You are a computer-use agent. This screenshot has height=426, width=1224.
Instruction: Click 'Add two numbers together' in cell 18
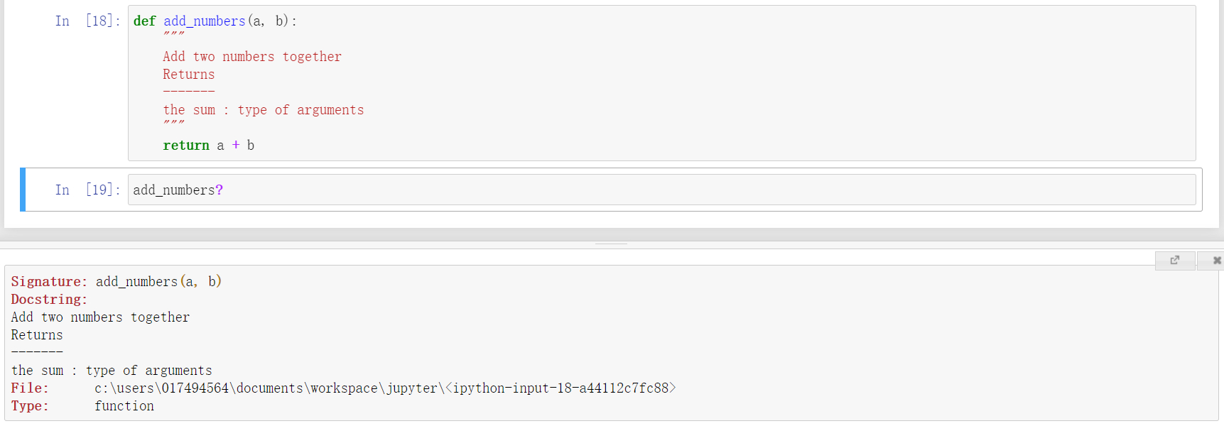(252, 57)
